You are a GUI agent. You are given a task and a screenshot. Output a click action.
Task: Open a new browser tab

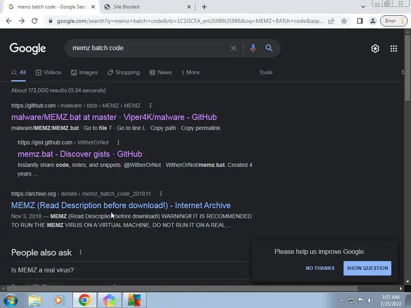point(204,7)
